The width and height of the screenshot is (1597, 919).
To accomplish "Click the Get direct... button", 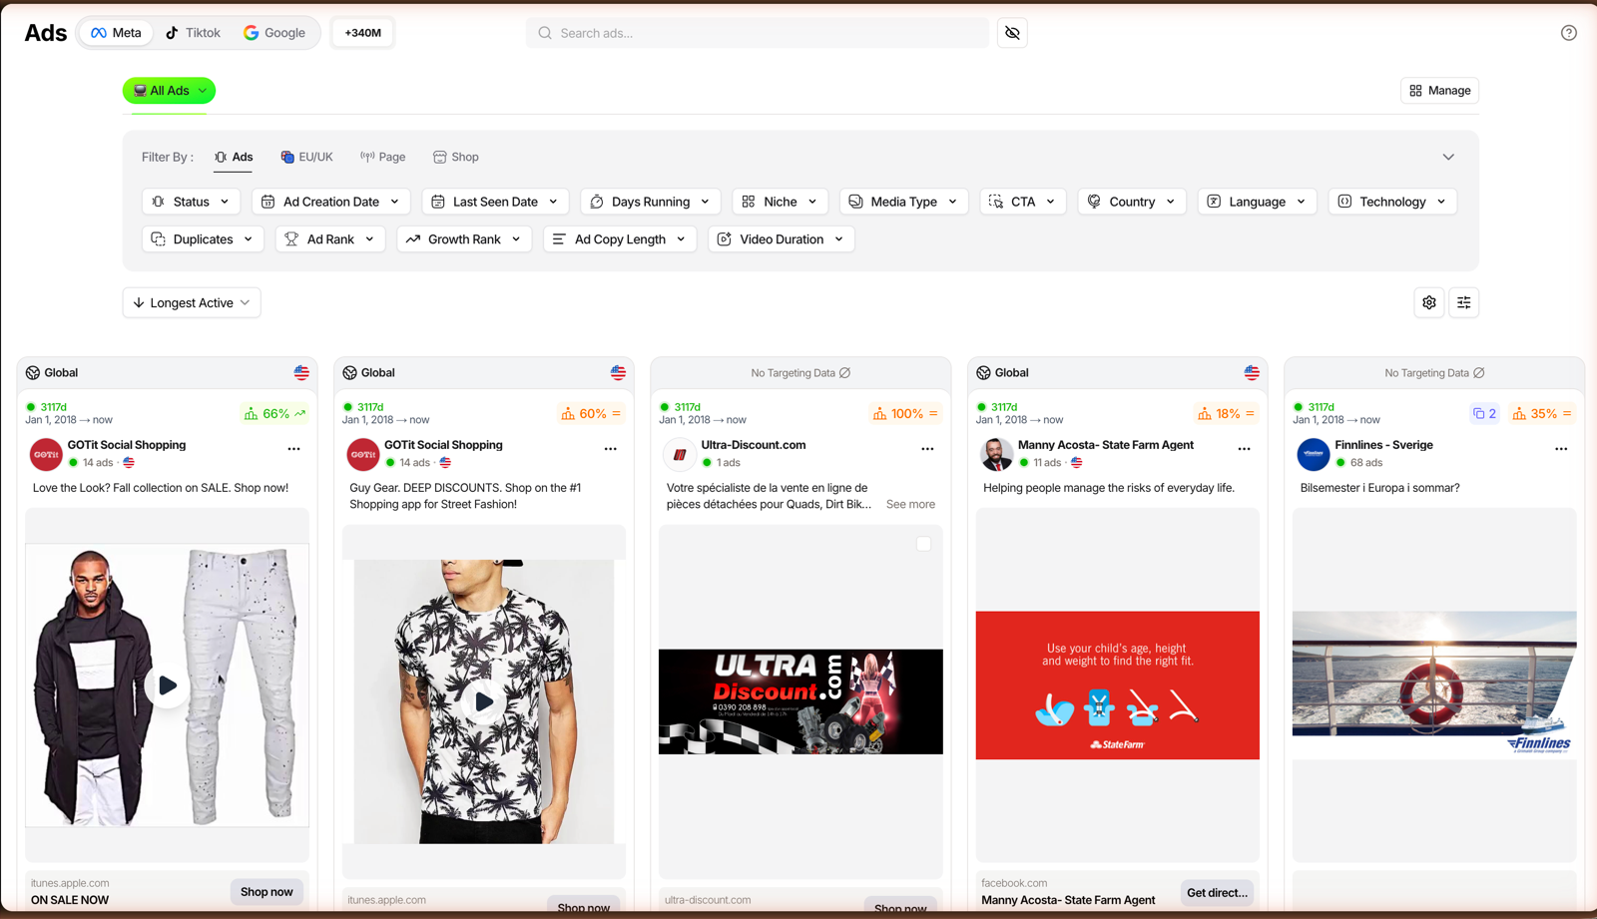I will coord(1217,893).
